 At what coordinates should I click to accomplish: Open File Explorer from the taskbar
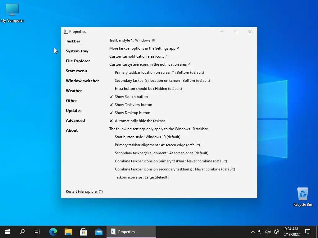pos(68,232)
